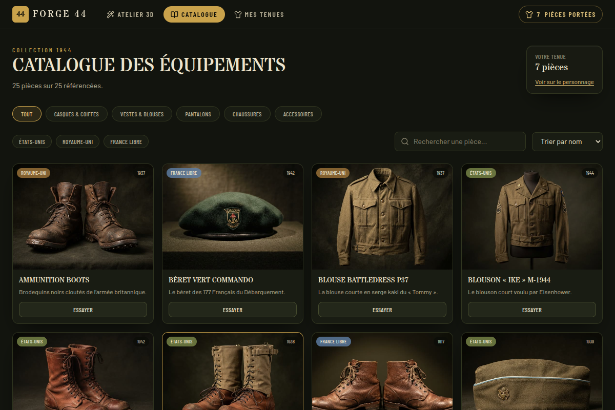Open the Trier par nom dropdown

(x=567, y=141)
